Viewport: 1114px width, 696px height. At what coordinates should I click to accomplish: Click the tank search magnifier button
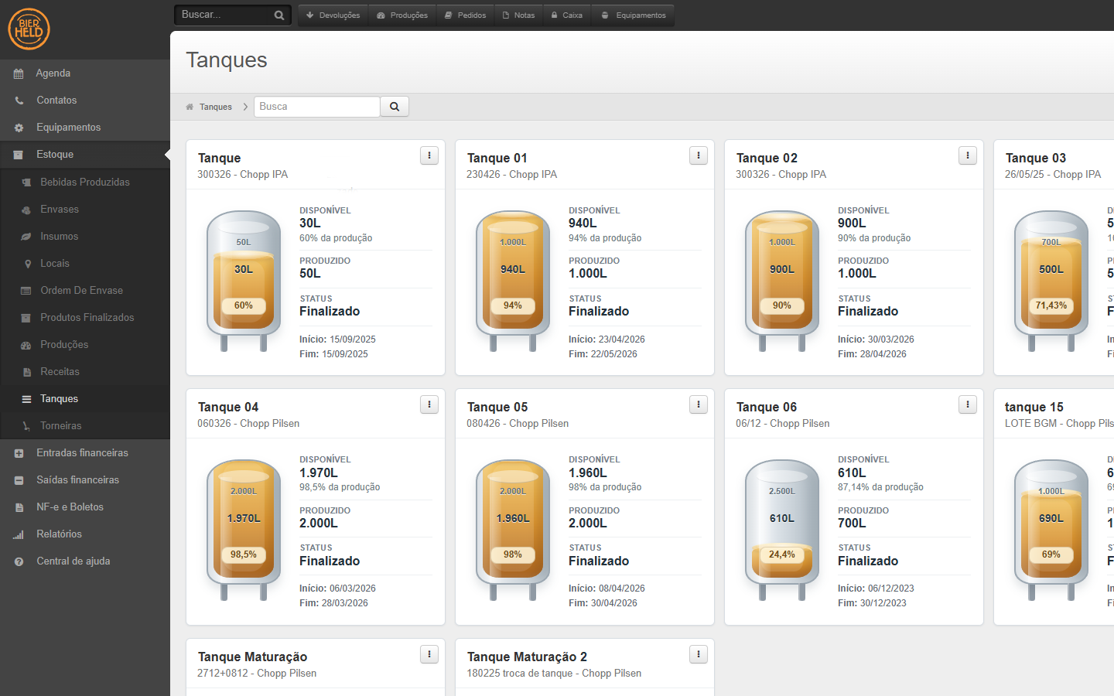(x=395, y=107)
